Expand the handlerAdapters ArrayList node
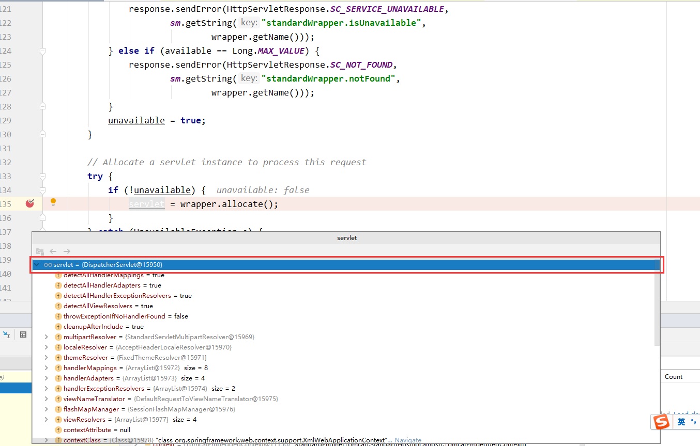The width and height of the screenshot is (700, 446). click(x=46, y=378)
